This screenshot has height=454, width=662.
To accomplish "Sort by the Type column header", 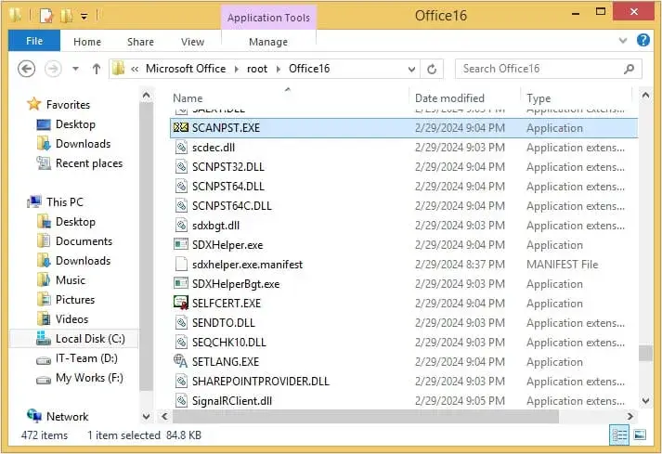I will (539, 98).
